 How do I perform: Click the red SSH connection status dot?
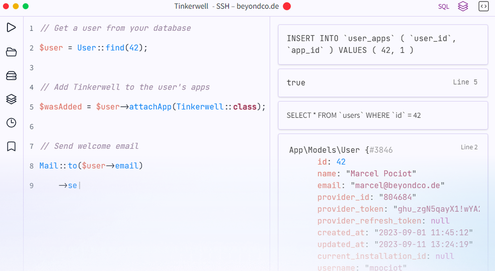pyautogui.click(x=287, y=6)
